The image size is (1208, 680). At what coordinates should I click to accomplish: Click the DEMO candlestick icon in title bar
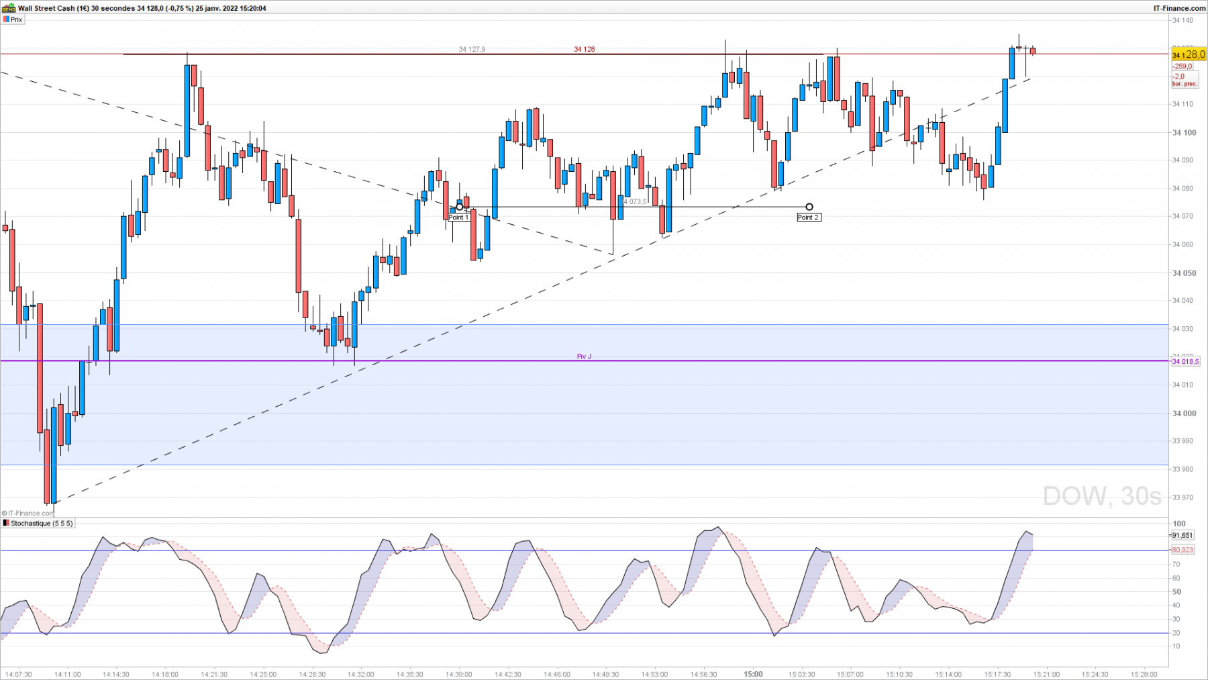click(8, 8)
